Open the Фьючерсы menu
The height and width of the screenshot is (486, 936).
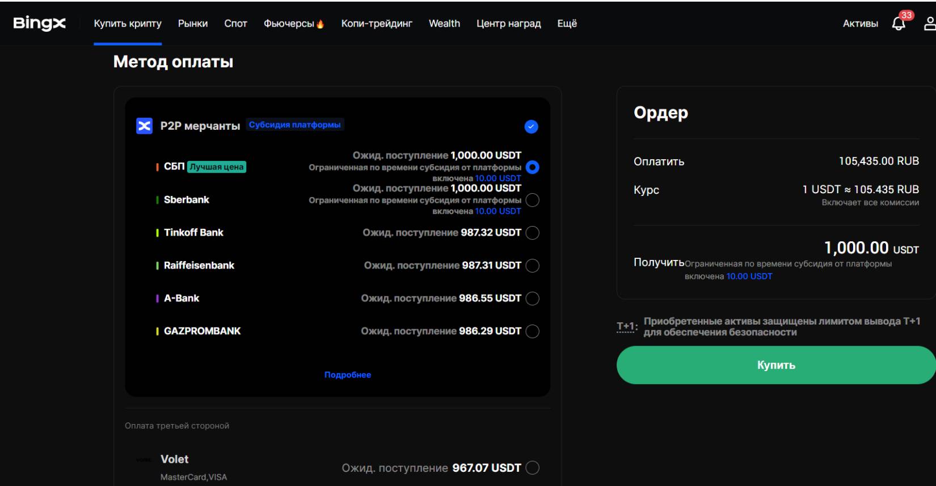coord(293,23)
